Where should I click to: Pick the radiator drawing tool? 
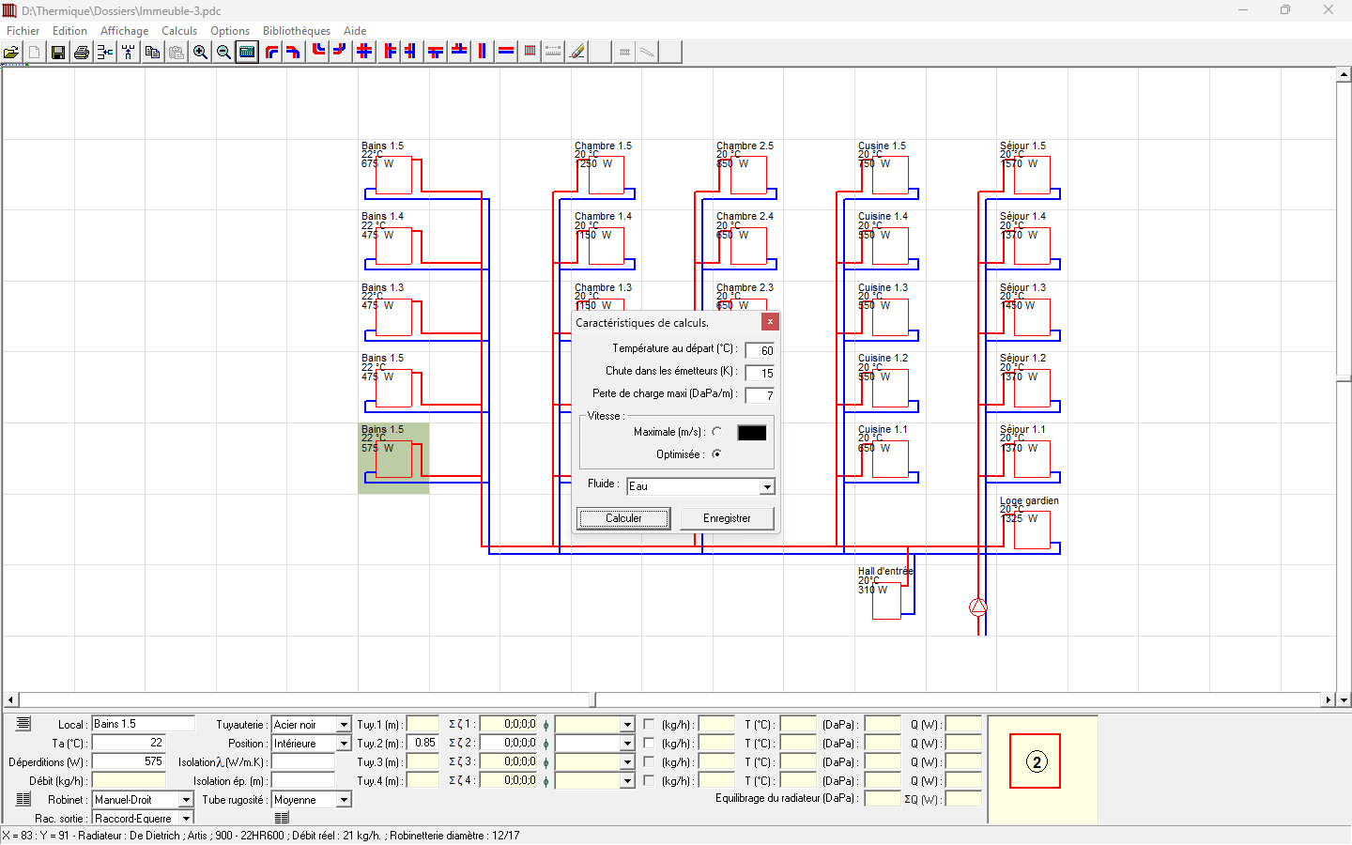tap(530, 52)
